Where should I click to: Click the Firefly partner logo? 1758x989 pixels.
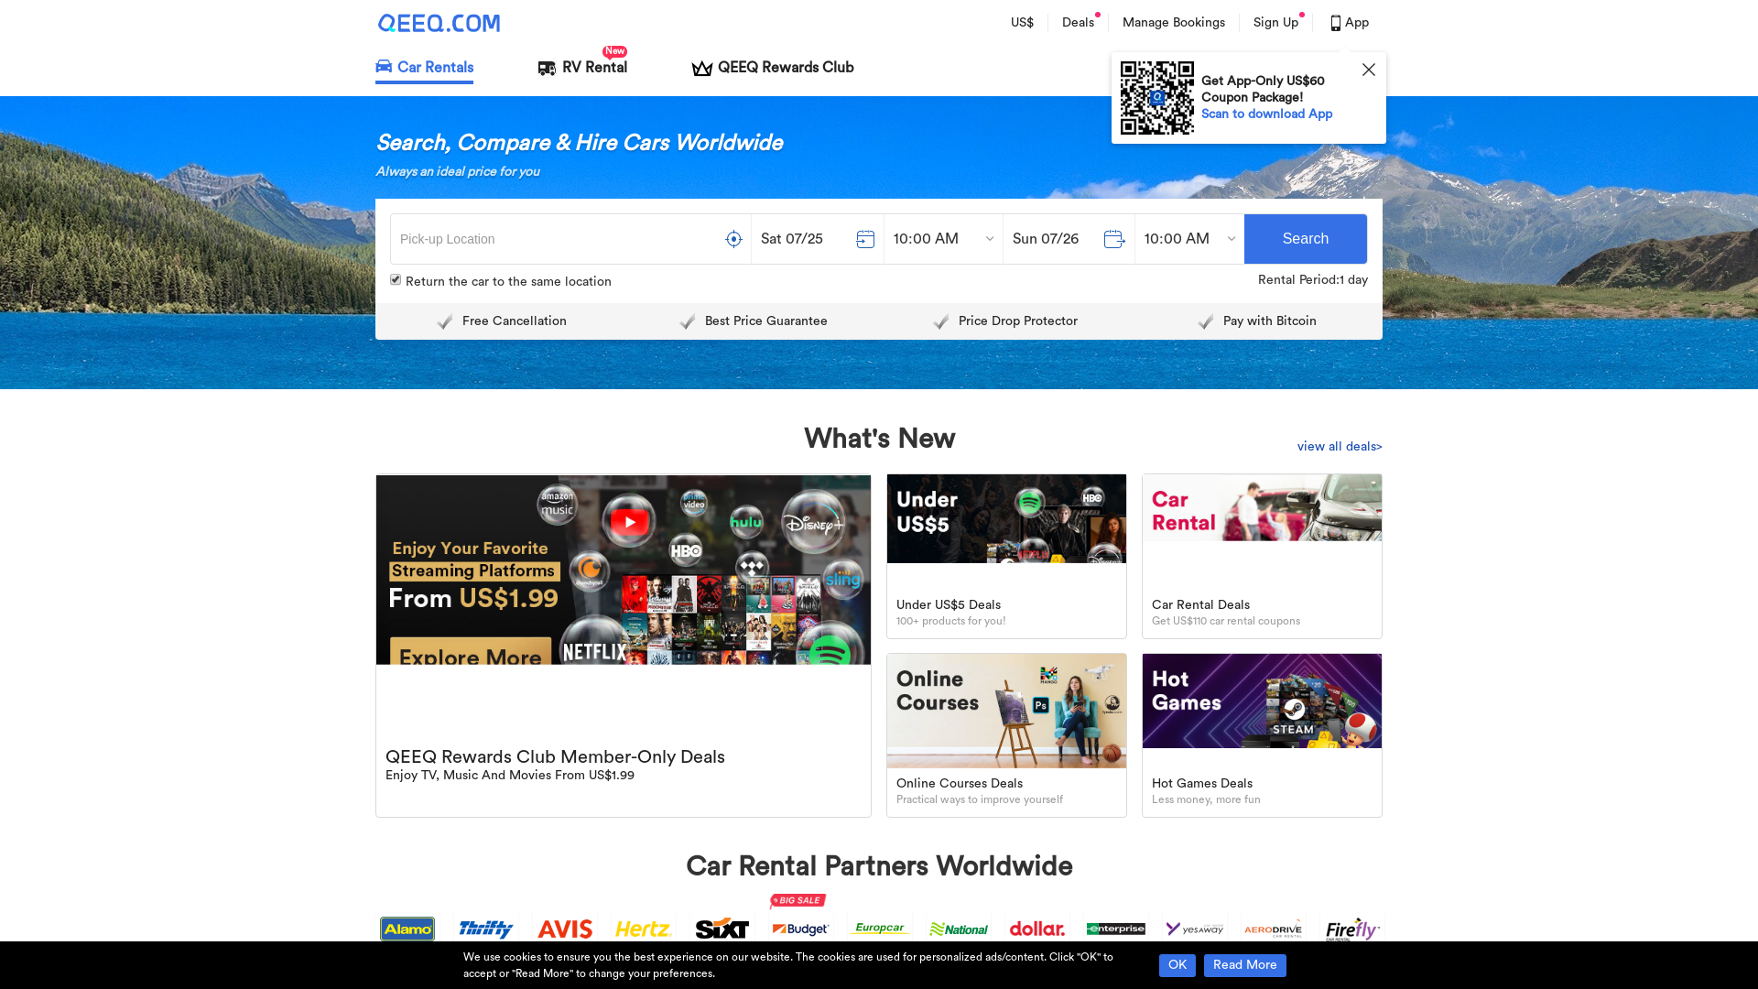(x=1352, y=929)
